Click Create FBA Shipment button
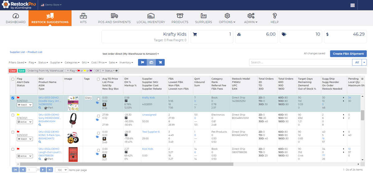The width and height of the screenshot is (373, 173). [x=348, y=54]
